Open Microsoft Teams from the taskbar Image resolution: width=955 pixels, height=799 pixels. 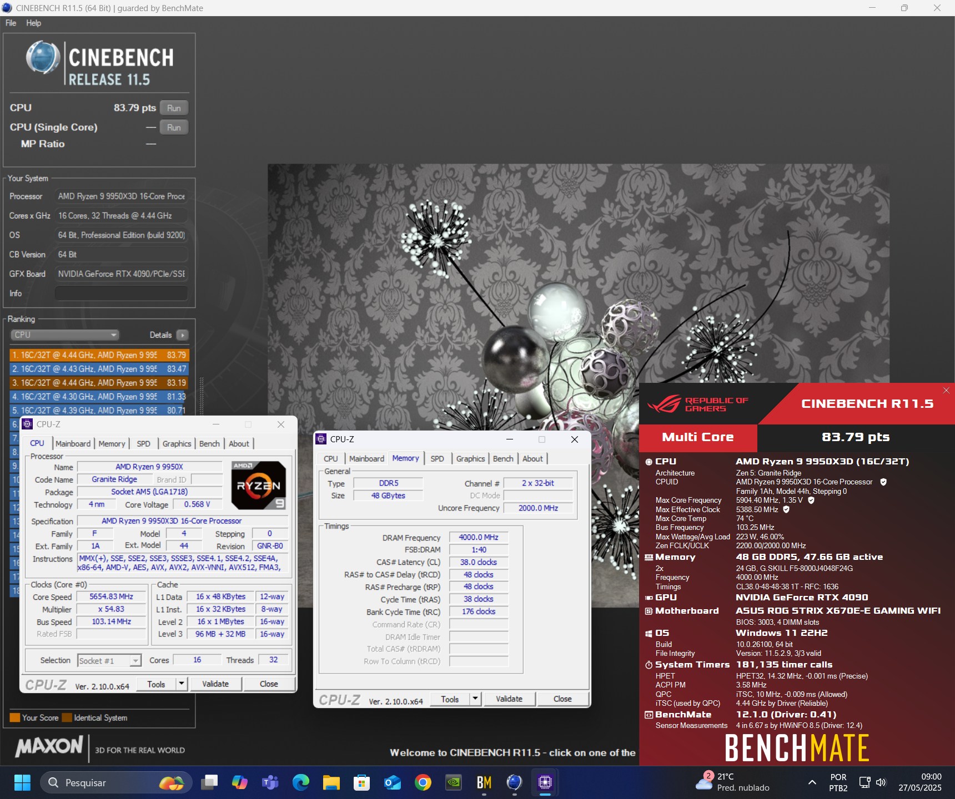270,782
